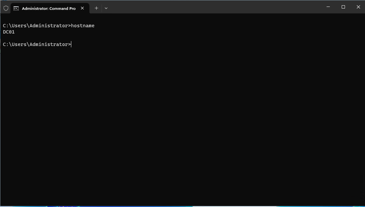Click the DC01 hostname output
Image resolution: width=365 pixels, height=207 pixels.
tap(9, 32)
